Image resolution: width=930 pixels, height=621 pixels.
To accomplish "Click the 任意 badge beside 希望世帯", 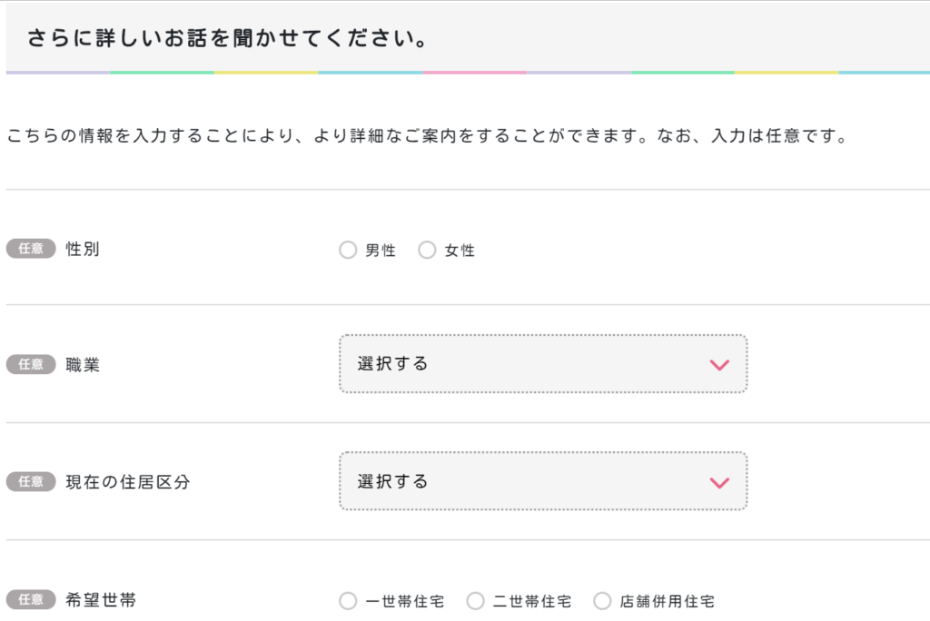I will tap(31, 599).
